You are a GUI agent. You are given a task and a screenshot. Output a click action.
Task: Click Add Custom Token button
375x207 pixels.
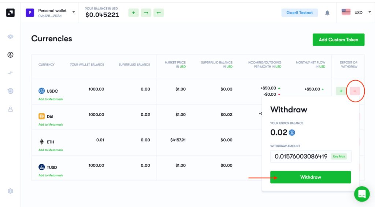tap(338, 39)
